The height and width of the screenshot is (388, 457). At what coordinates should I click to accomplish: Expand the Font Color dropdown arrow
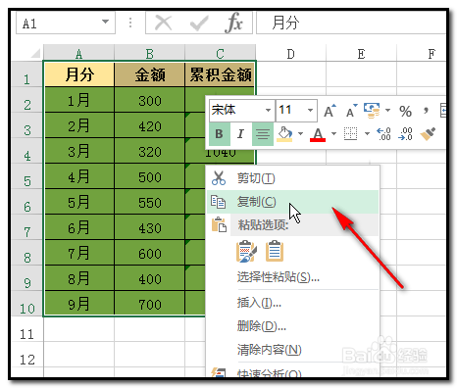point(333,133)
